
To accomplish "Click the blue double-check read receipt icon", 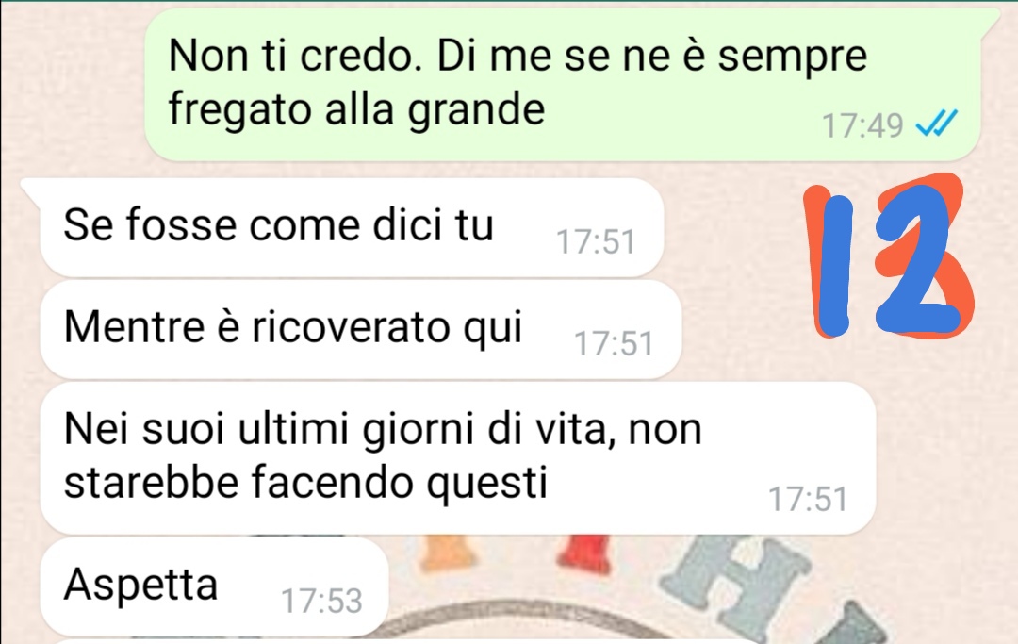I will tap(936, 124).
